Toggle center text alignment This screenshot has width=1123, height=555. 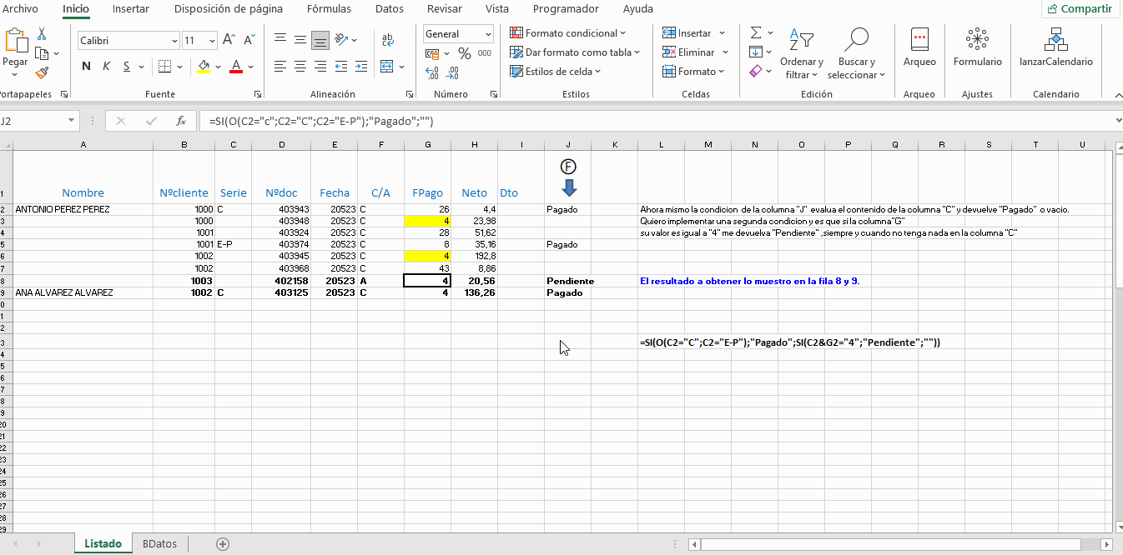tap(300, 67)
